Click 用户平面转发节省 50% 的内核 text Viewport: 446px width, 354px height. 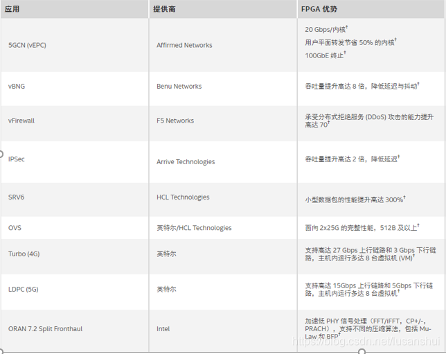tap(350, 42)
